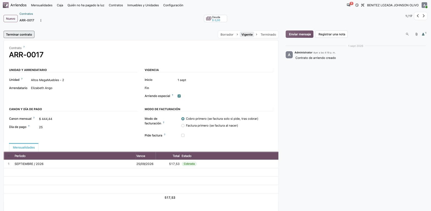Open the user avatar menu
Image resolution: width=431 pixels, height=211 pixels.
(x=424, y=5)
